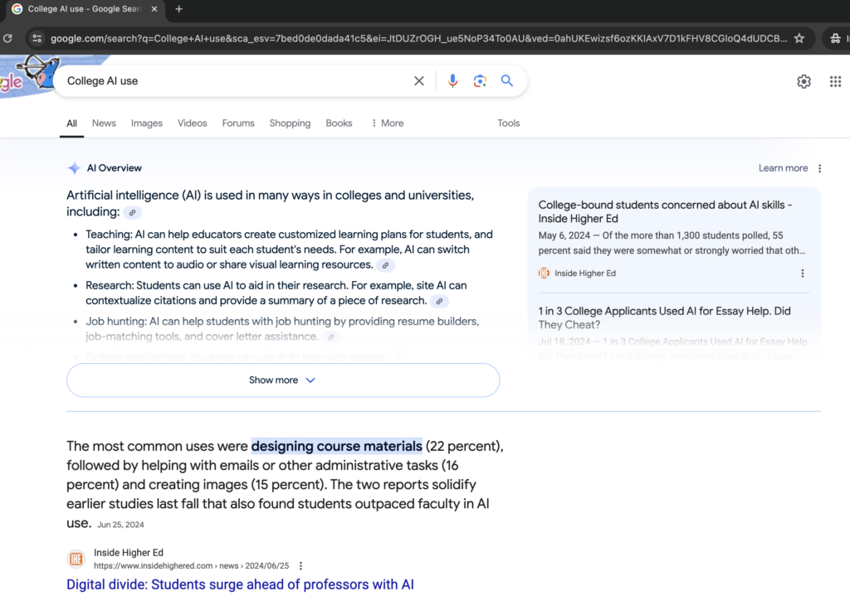Click highlighted 'designing course materials' text
Viewport: 850px width, 596px height.
click(337, 447)
